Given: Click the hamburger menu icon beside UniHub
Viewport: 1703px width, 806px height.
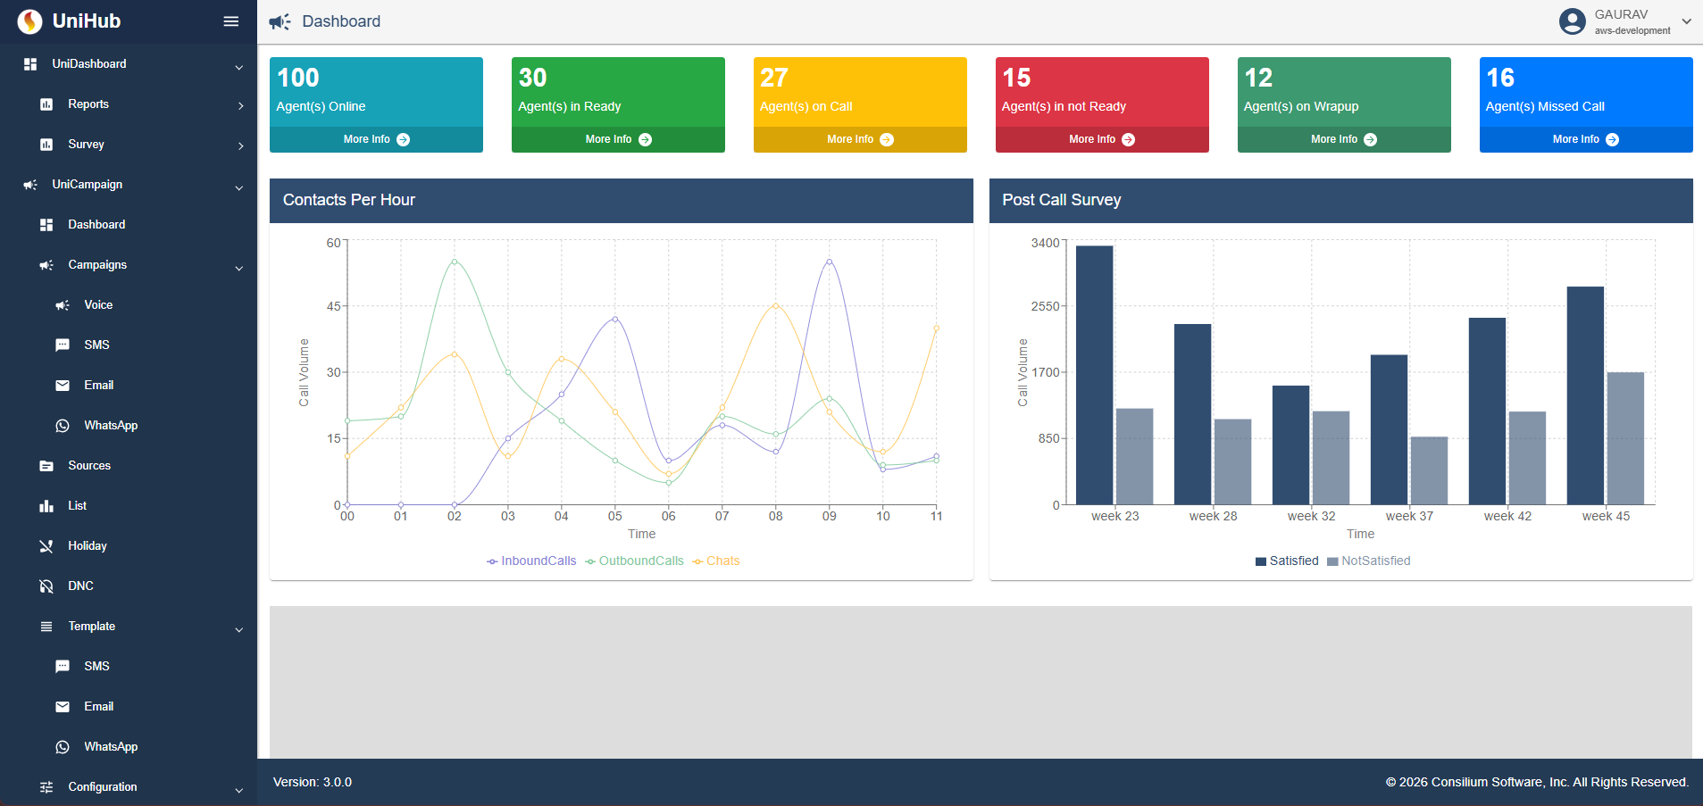Looking at the screenshot, I should (x=230, y=21).
